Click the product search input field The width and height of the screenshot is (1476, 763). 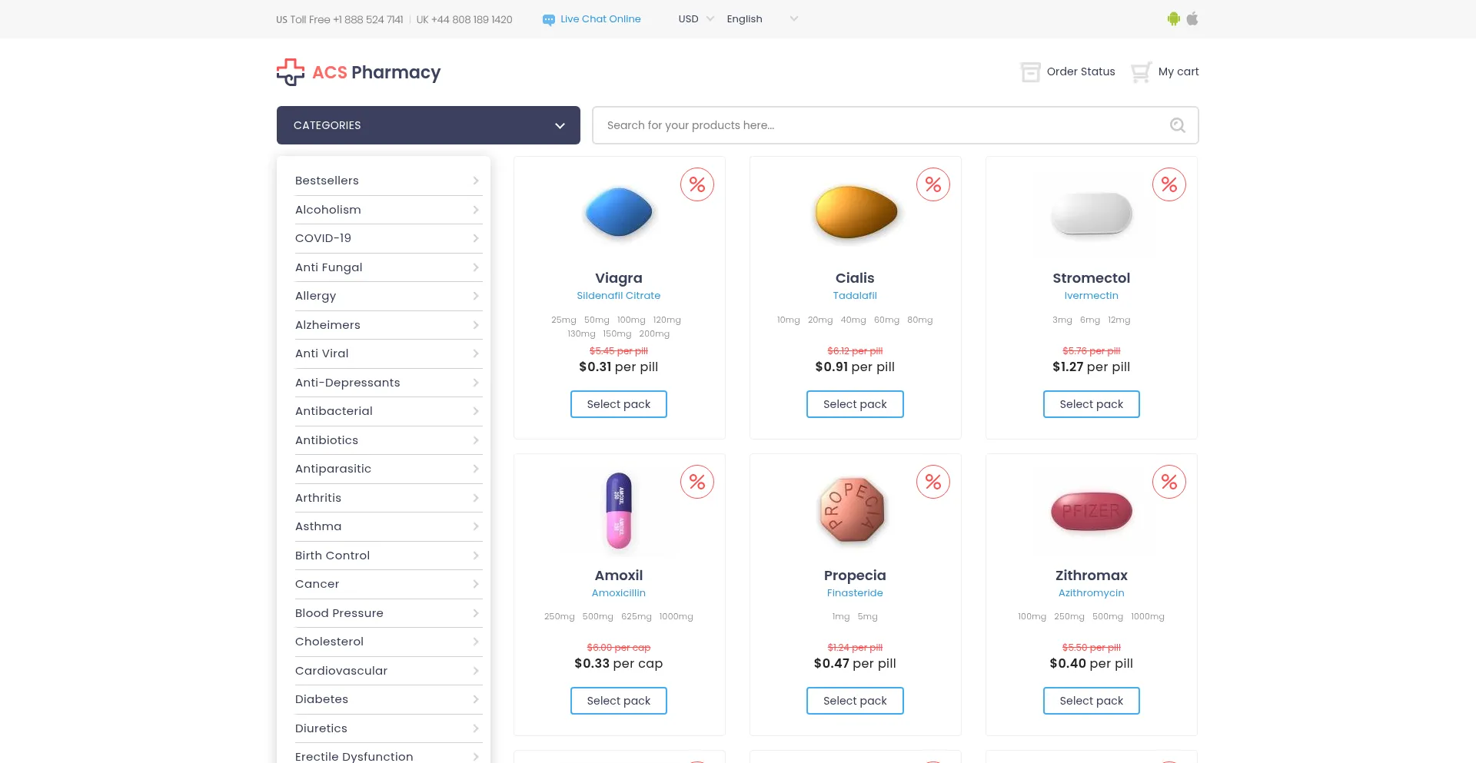(x=876, y=125)
